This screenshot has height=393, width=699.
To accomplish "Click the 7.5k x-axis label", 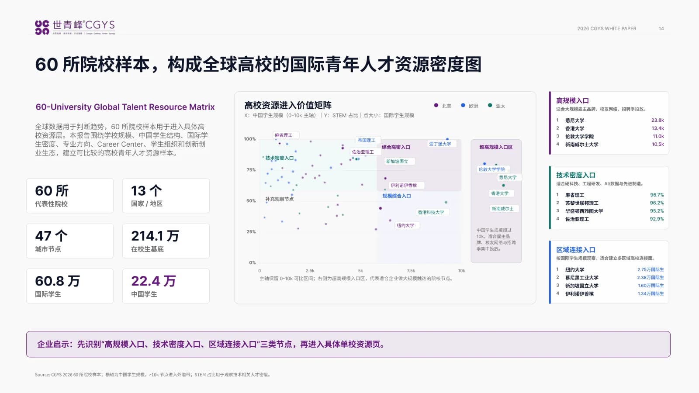I will (x=411, y=271).
